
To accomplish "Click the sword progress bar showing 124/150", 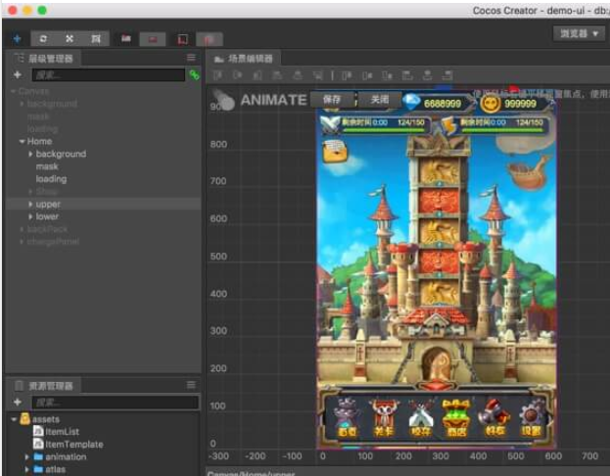I will [375, 125].
